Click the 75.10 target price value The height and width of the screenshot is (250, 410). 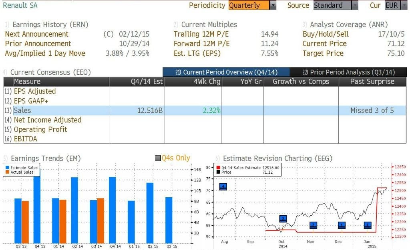click(396, 54)
